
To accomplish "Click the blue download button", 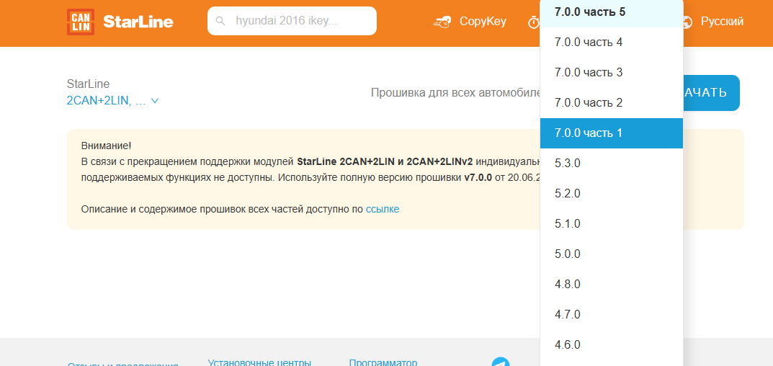I will [710, 93].
